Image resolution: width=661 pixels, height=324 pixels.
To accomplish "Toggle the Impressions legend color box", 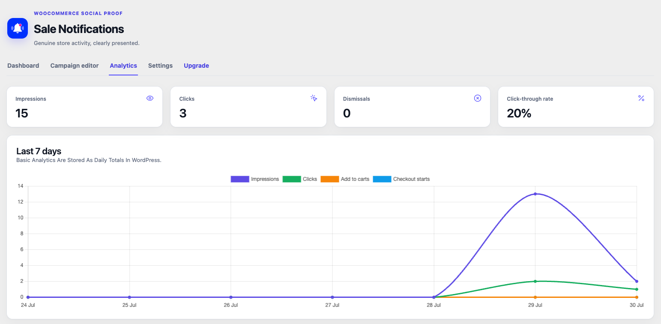I will pyautogui.click(x=240, y=179).
